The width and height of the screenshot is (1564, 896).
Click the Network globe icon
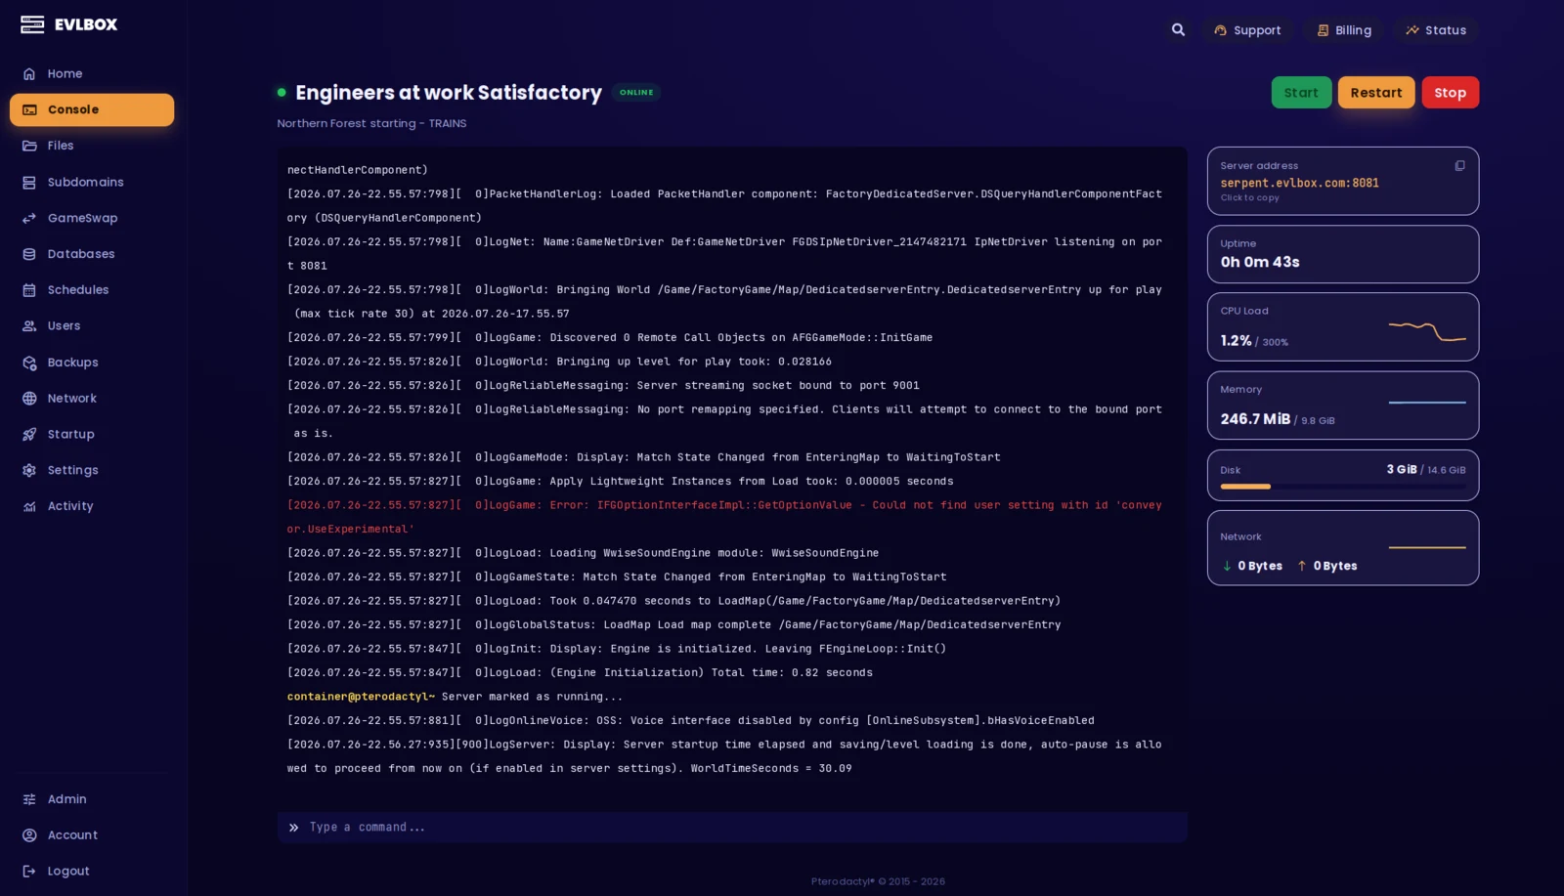[x=29, y=399]
